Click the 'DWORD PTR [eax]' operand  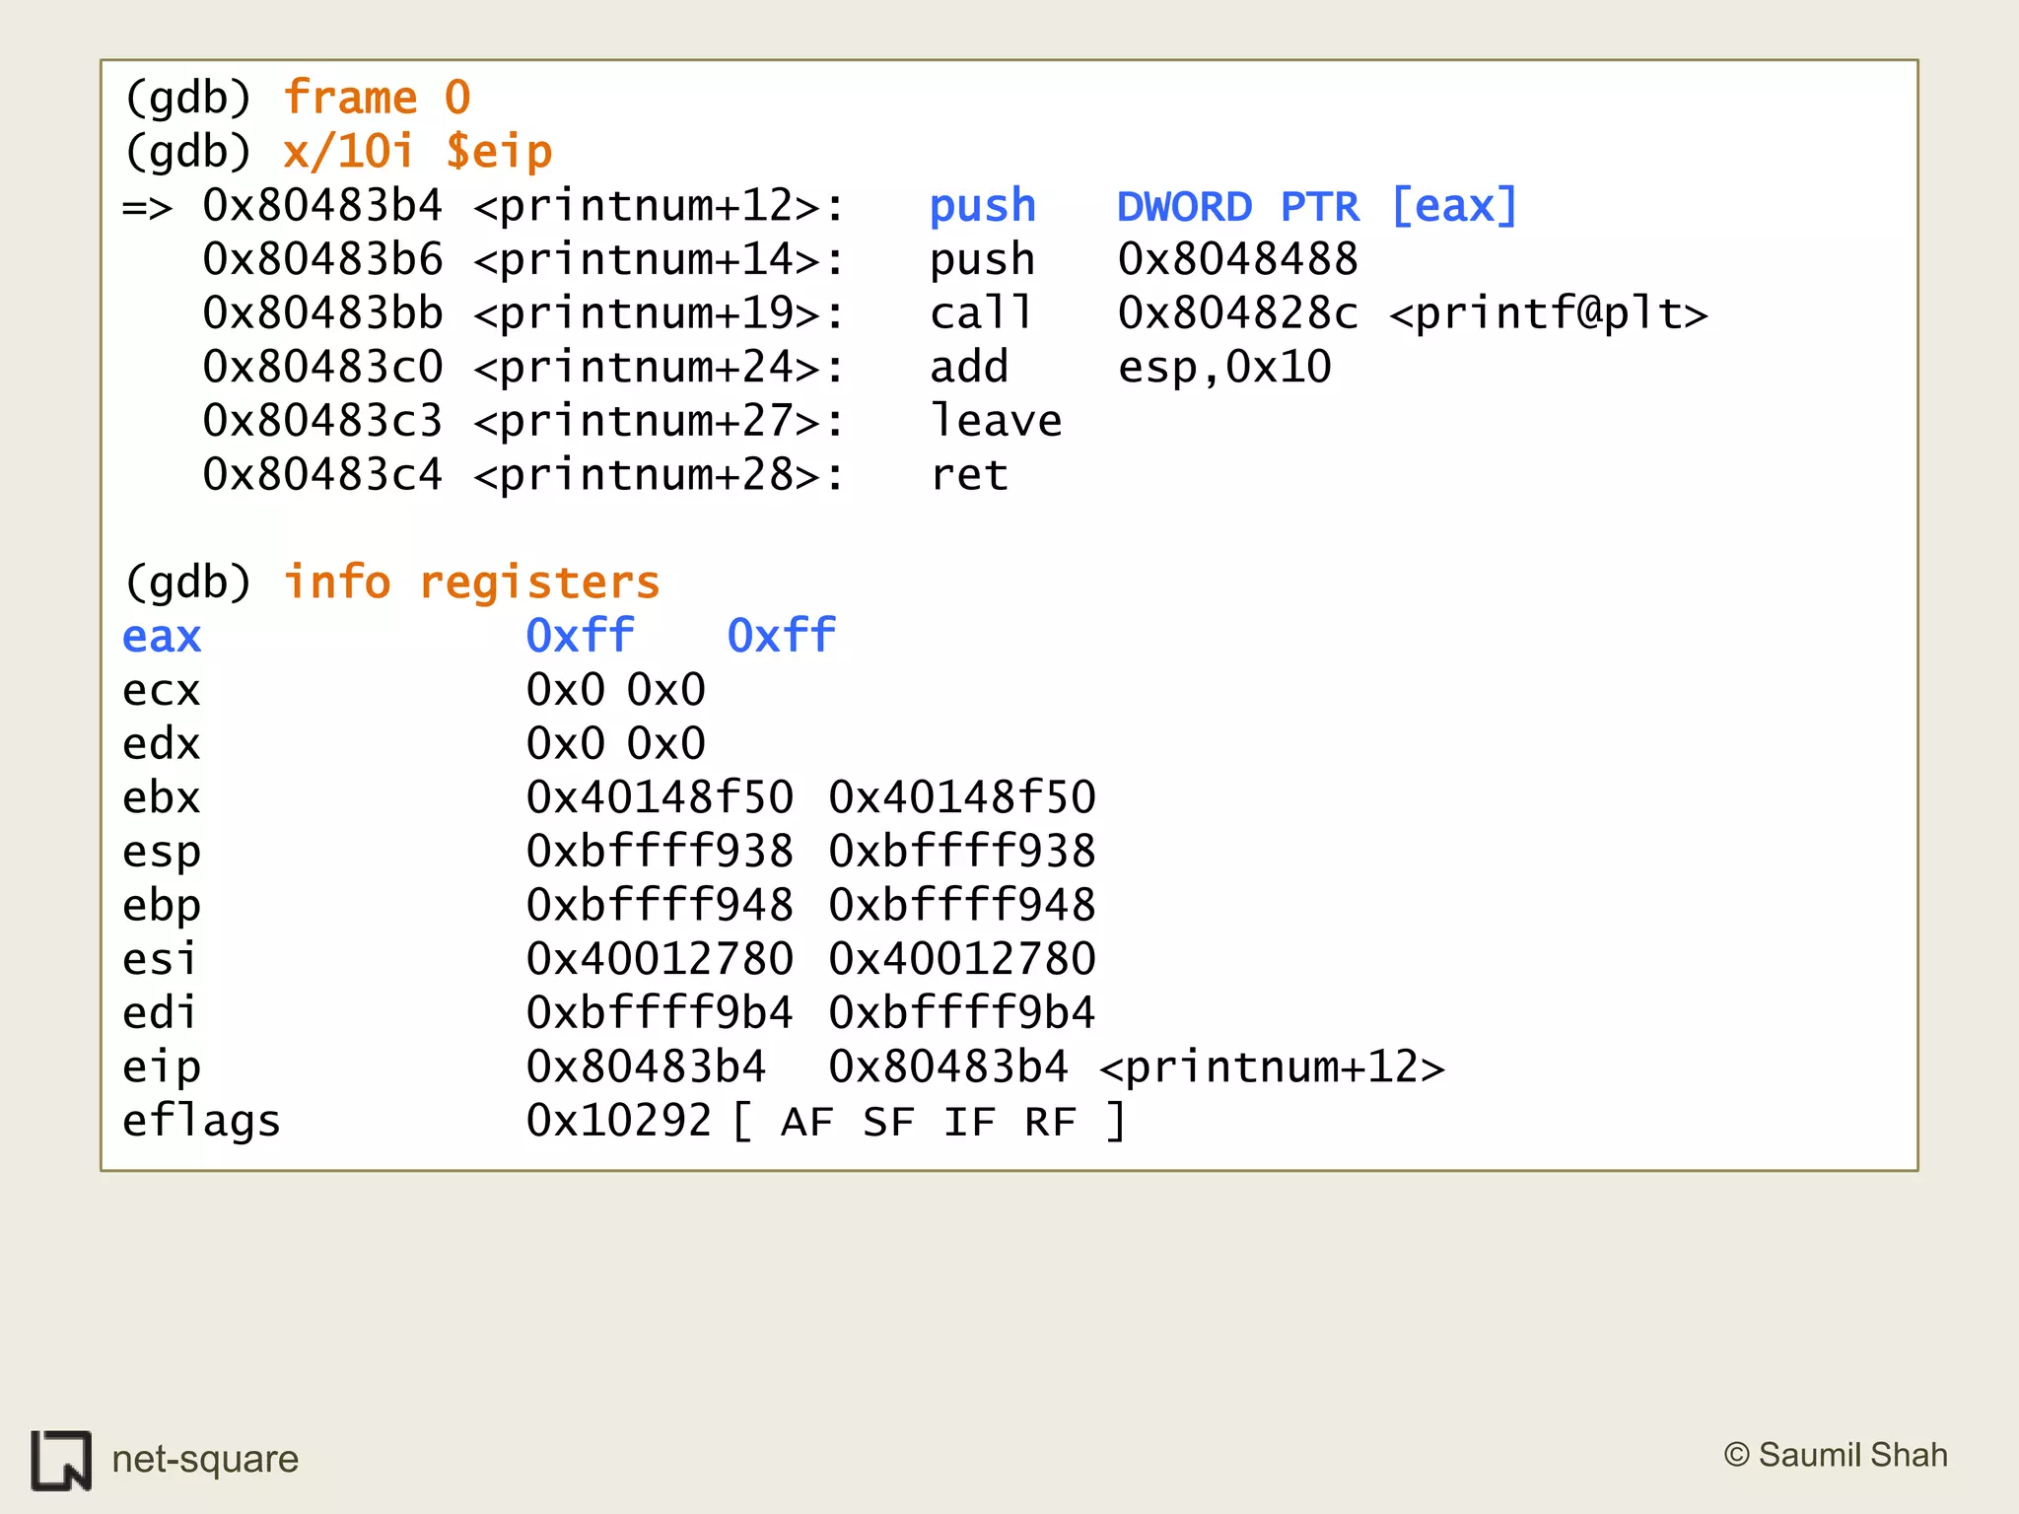point(1318,207)
